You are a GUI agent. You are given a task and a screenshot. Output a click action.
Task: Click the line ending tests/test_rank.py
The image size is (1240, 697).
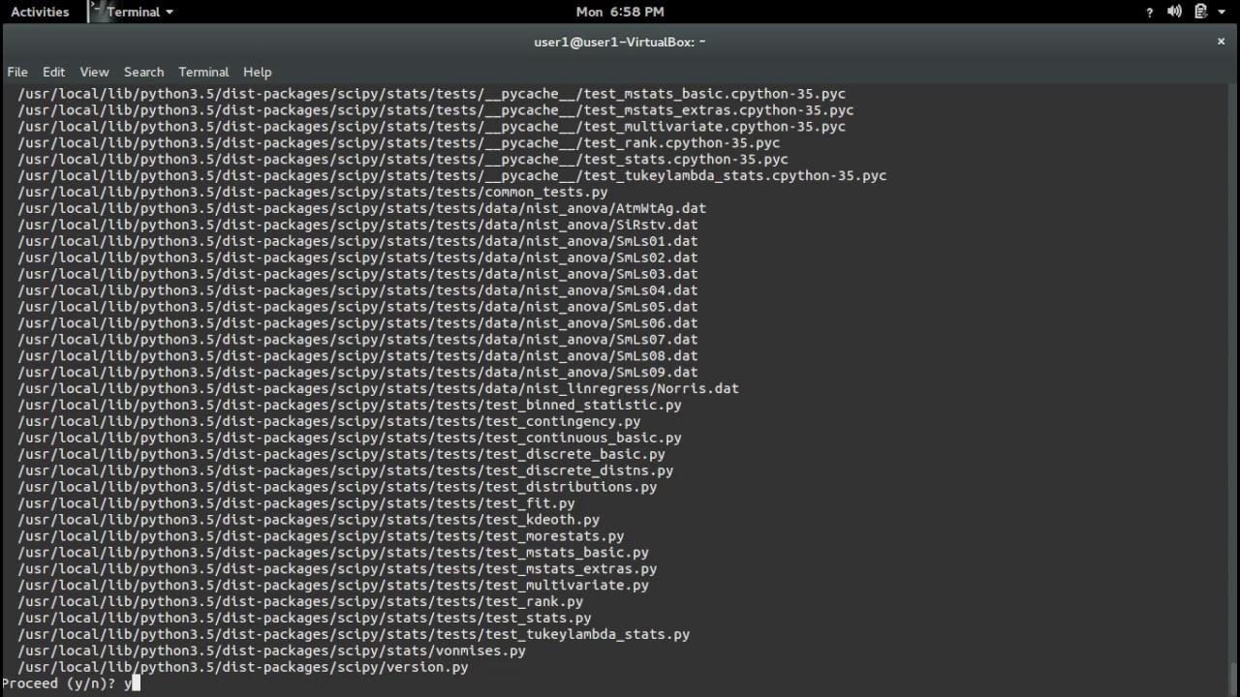point(300,602)
